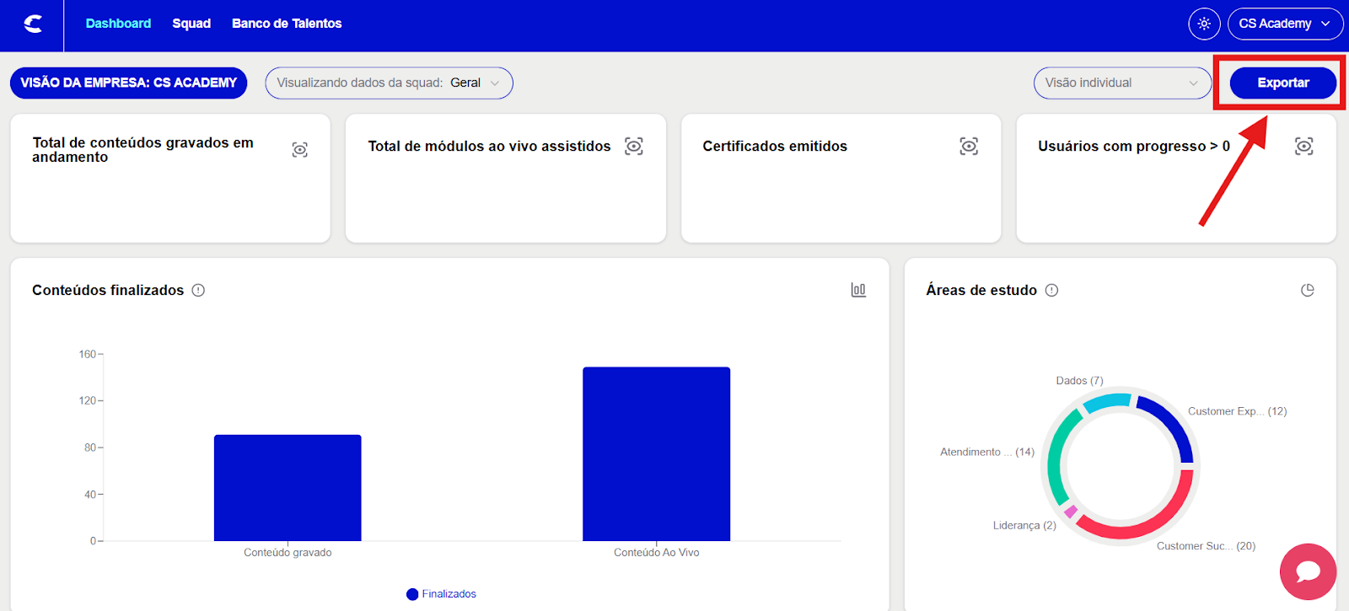Click the company logo icon in the header
The width and height of the screenshot is (1349, 611).
[x=33, y=24]
